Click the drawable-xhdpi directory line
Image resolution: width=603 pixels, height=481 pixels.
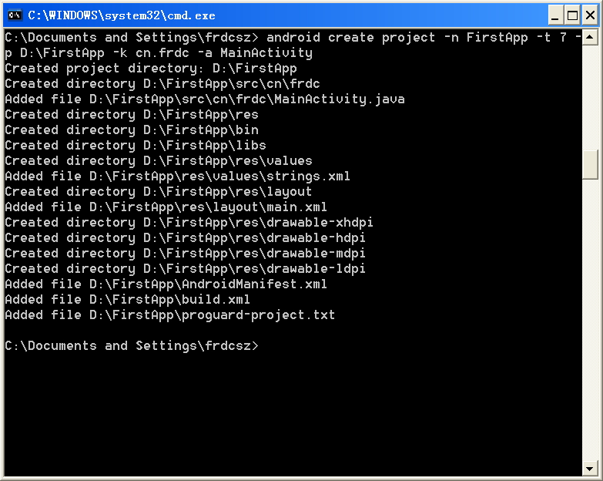(189, 223)
